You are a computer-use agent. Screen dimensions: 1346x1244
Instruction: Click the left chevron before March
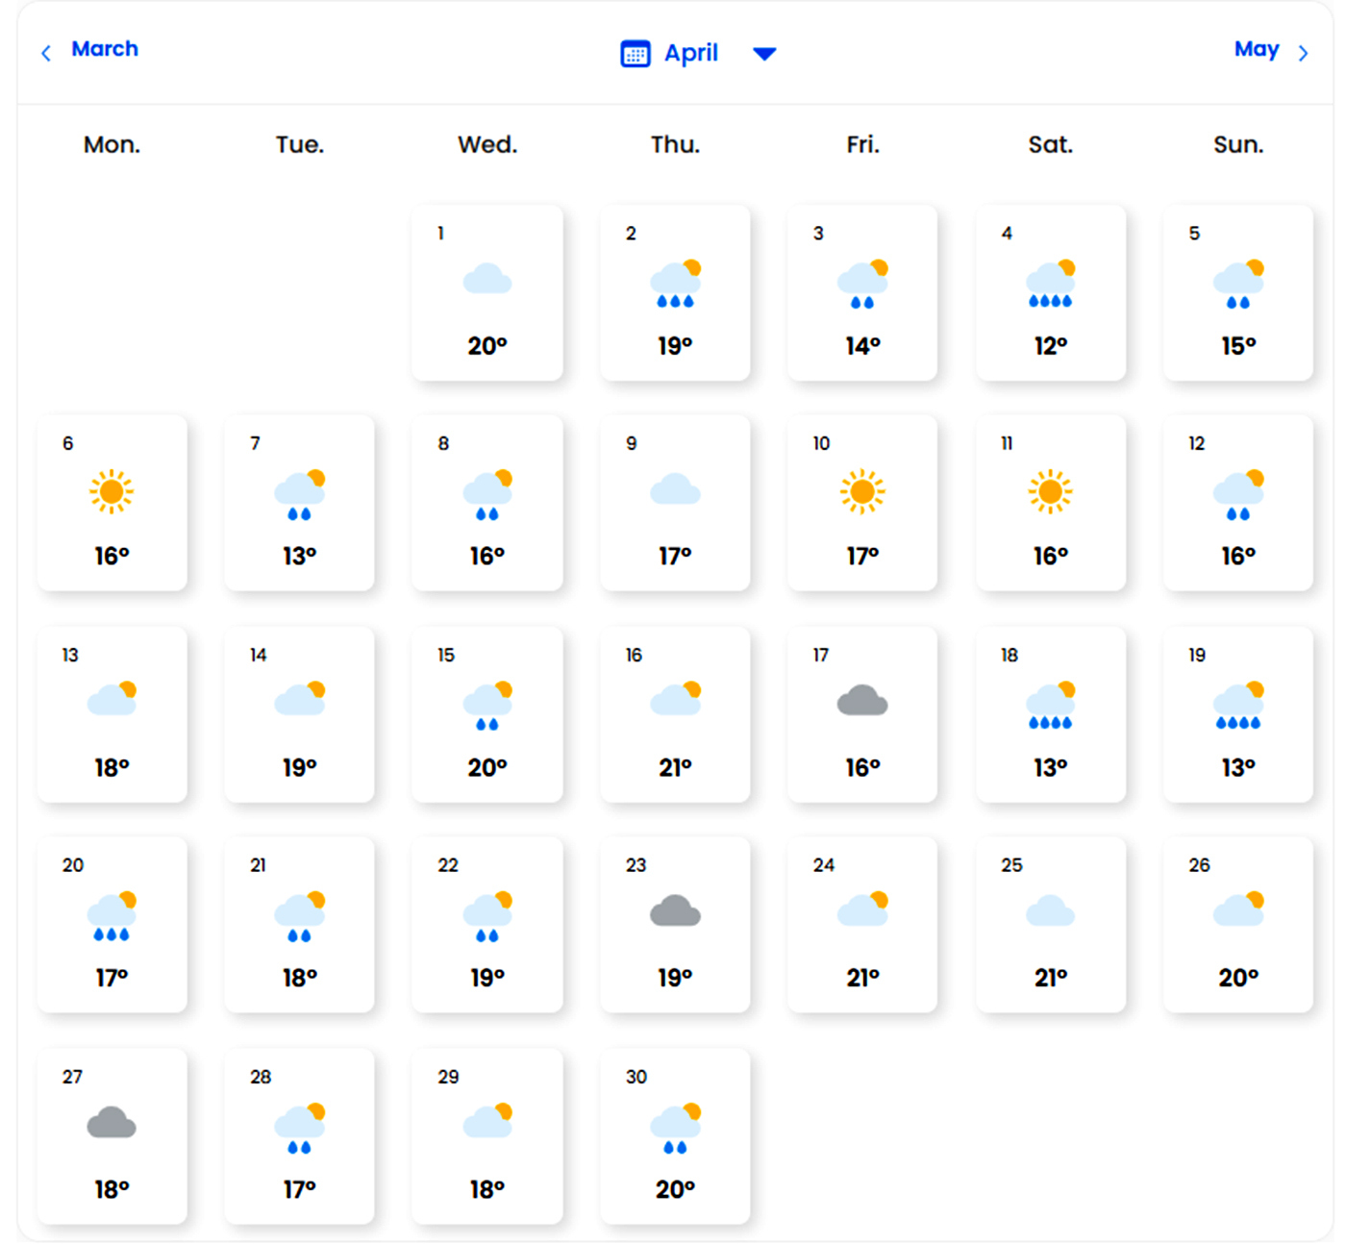(46, 54)
